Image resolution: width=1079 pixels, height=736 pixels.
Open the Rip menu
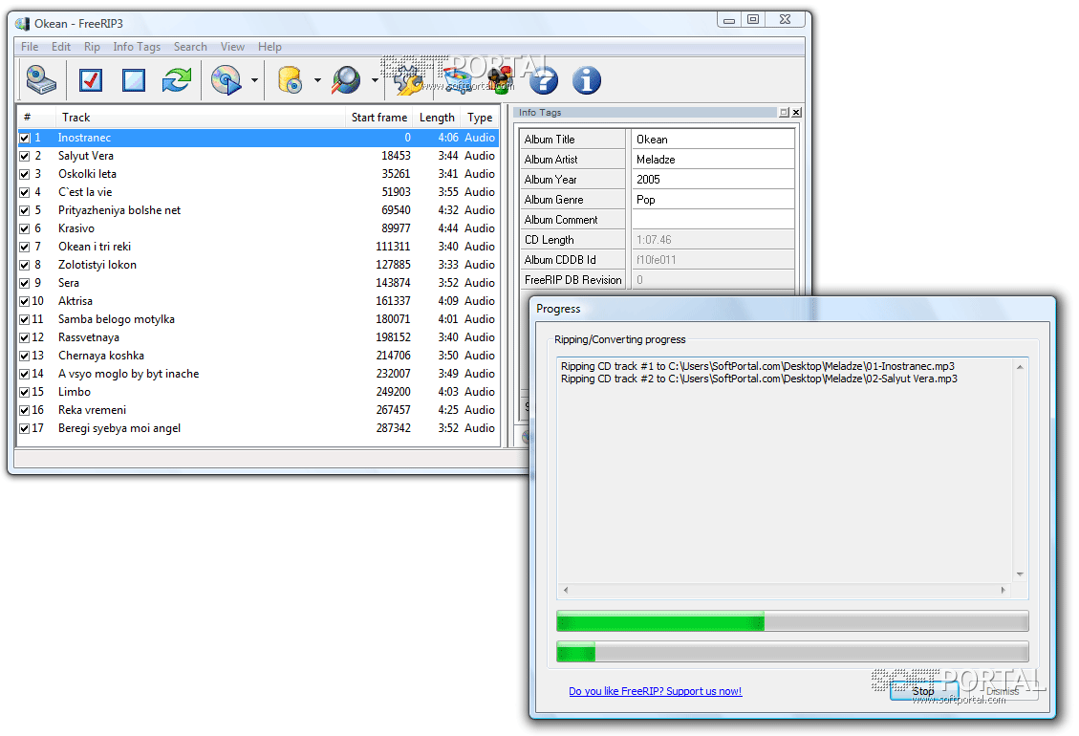pos(92,47)
